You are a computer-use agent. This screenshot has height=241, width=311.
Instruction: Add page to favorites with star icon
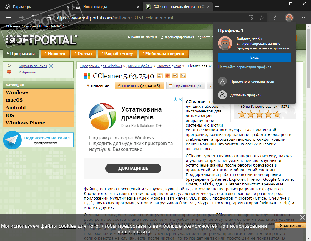(x=262, y=18)
